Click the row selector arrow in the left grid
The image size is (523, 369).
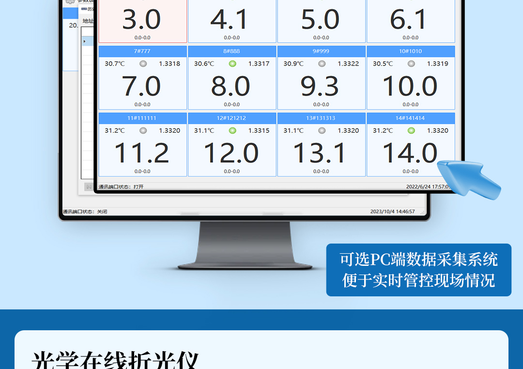84,41
